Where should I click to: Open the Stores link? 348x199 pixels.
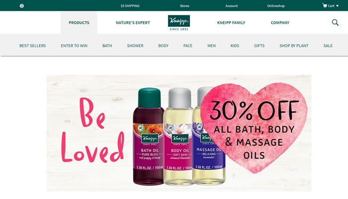(184, 6)
